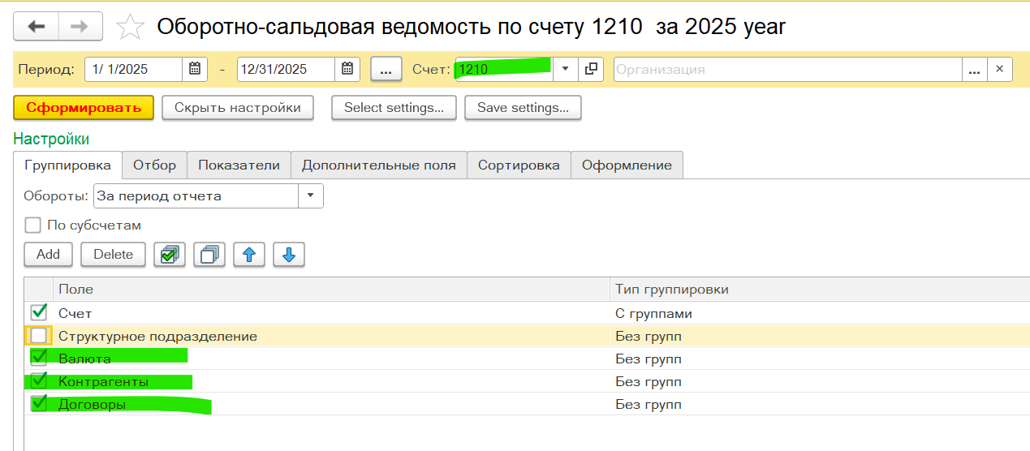1030x451 pixels.
Task: Uncheck all rows with the uncheck-all icon
Action: [x=209, y=255]
